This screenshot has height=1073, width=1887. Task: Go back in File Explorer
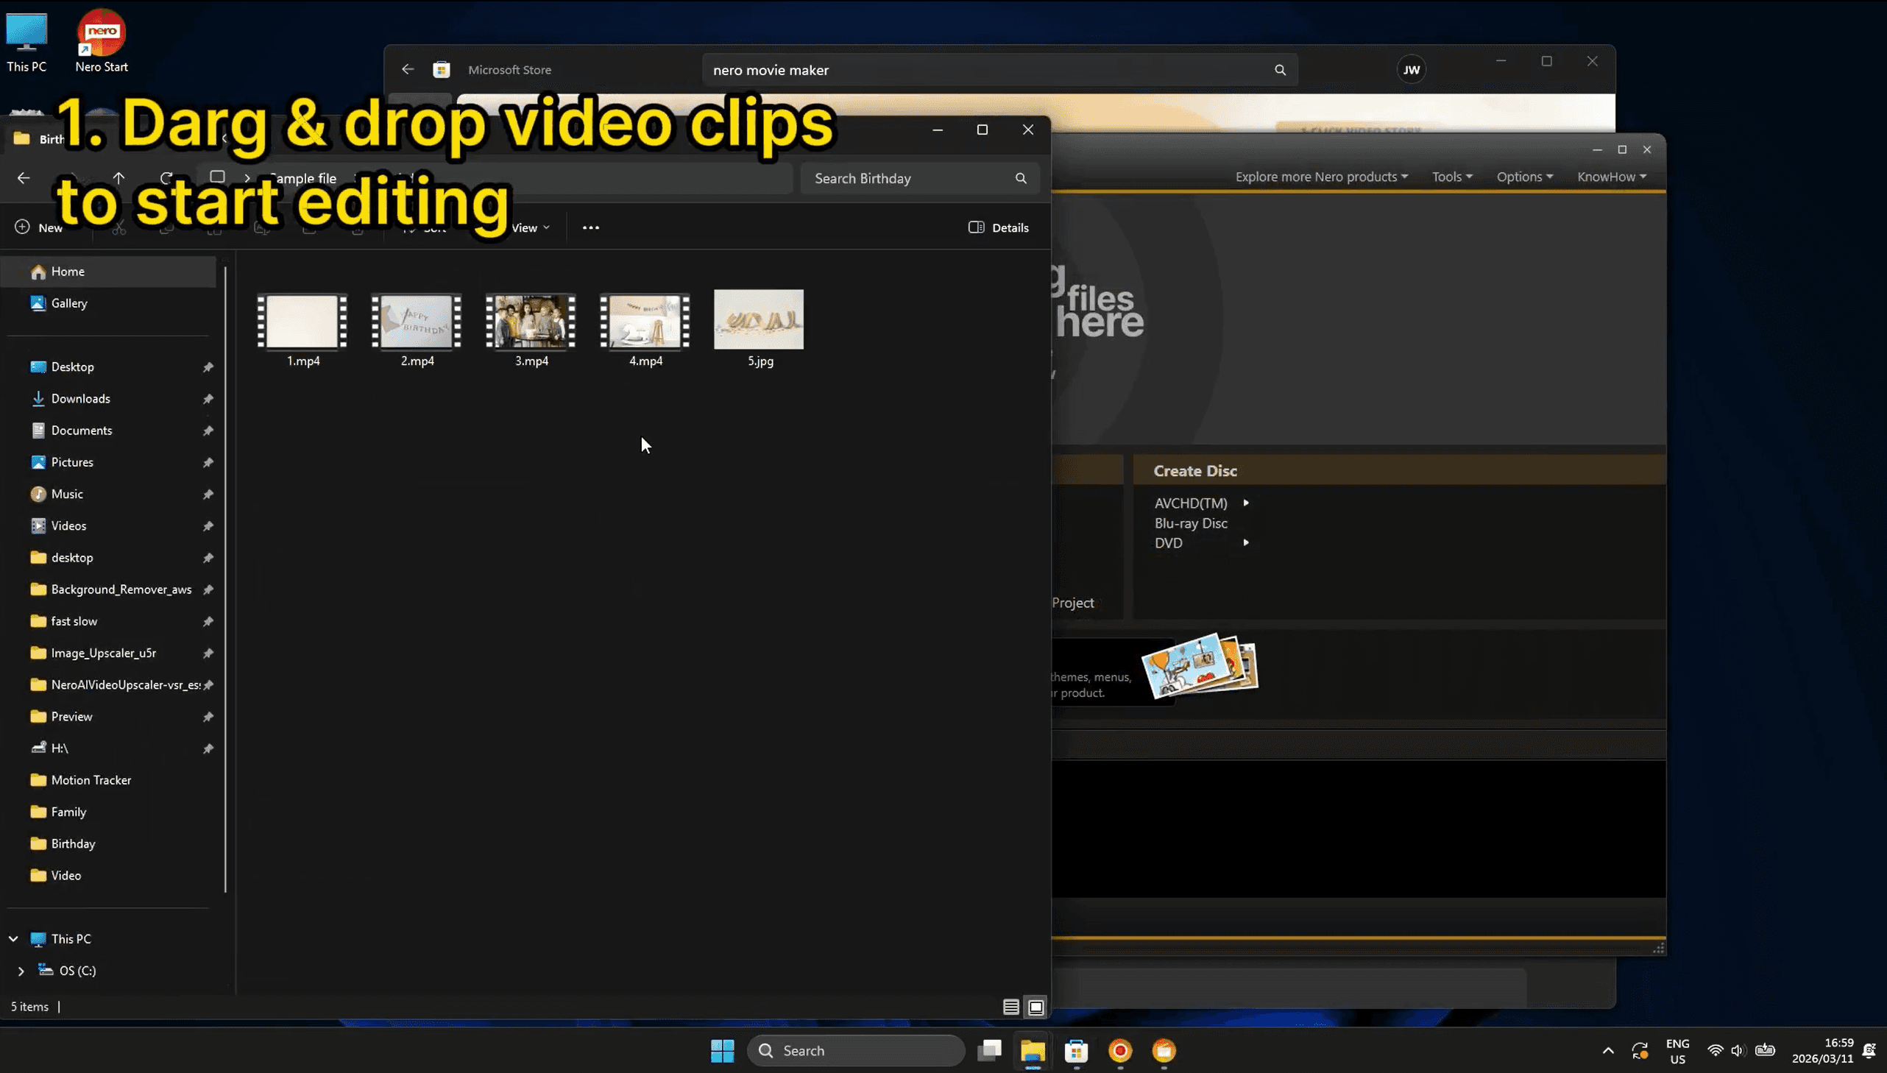24,178
